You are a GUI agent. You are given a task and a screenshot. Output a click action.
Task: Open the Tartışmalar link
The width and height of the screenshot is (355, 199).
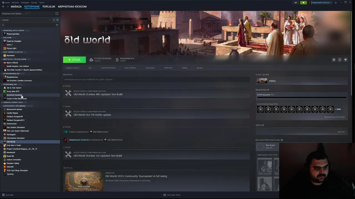[x=150, y=68]
